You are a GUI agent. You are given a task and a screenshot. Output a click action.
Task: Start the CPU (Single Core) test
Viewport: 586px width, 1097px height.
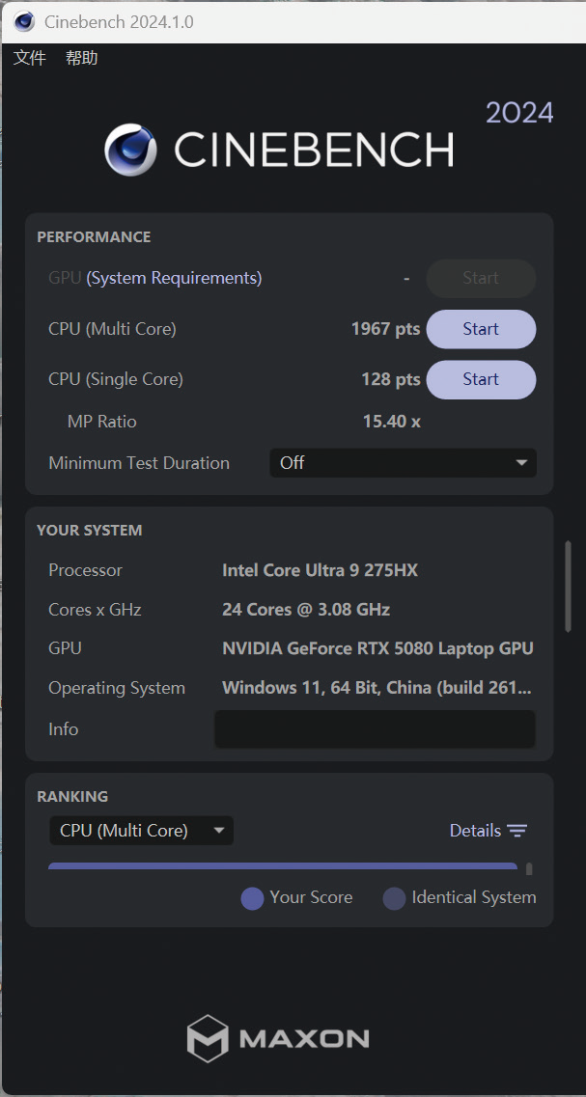(481, 379)
